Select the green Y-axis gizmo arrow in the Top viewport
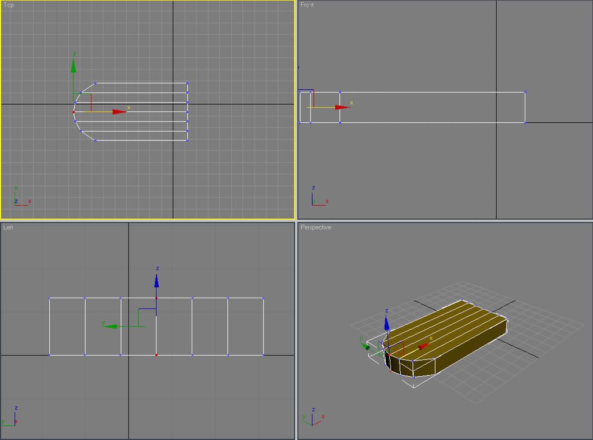 [x=74, y=66]
